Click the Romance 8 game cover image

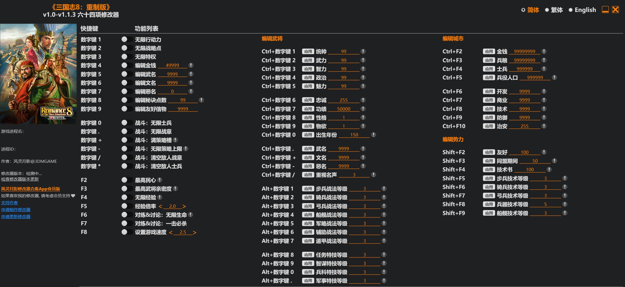click(38, 74)
